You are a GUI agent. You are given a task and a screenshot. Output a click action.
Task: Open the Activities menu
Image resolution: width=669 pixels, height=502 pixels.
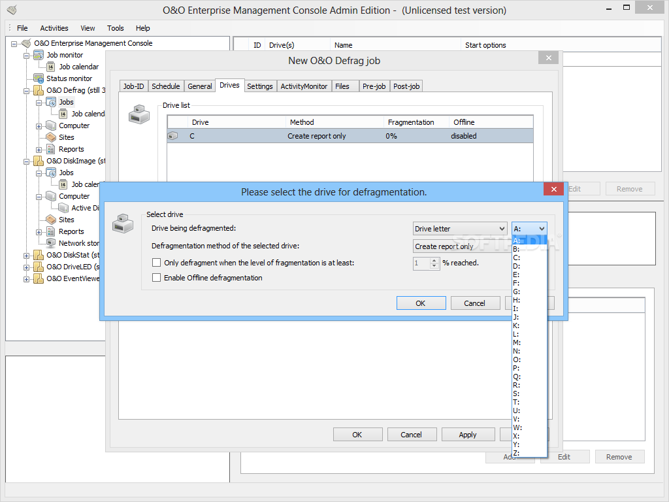[x=54, y=28]
